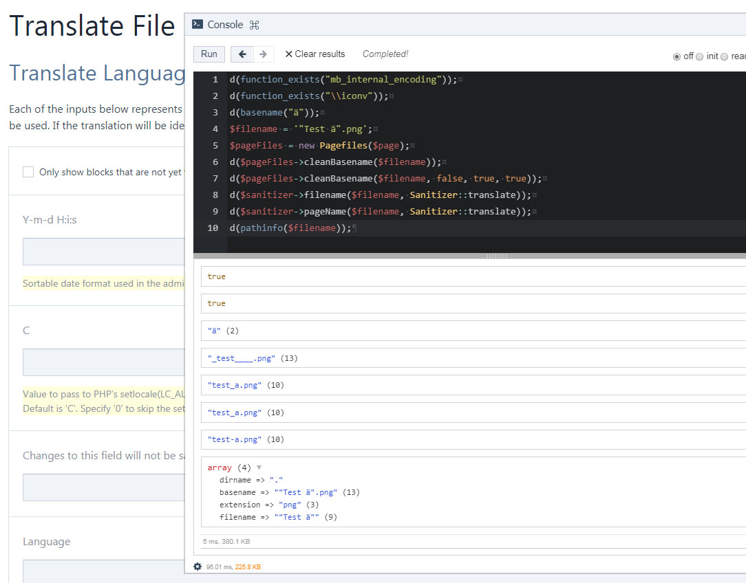
Task: Click the command key shortcut icon
Action: point(254,23)
